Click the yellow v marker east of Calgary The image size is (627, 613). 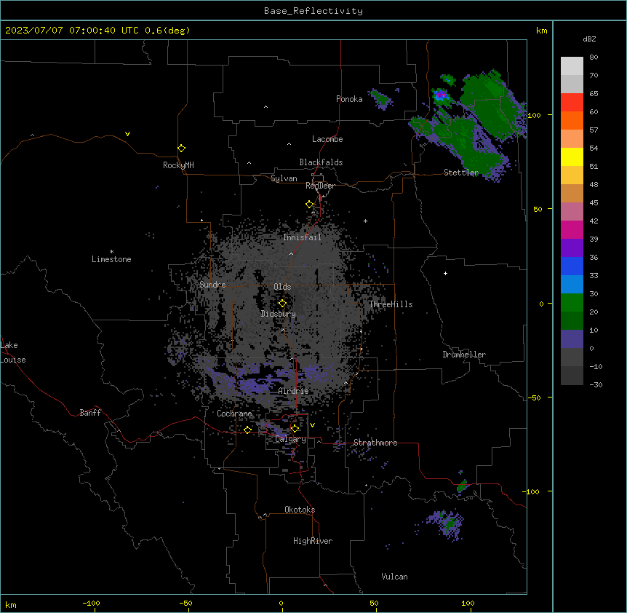312,425
